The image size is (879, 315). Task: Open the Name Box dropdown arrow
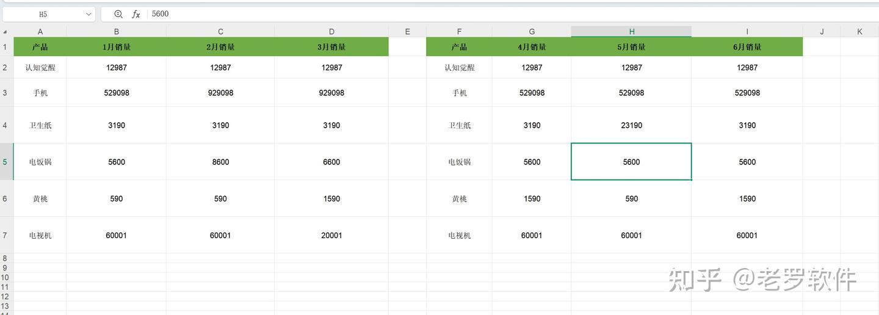pyautogui.click(x=89, y=14)
